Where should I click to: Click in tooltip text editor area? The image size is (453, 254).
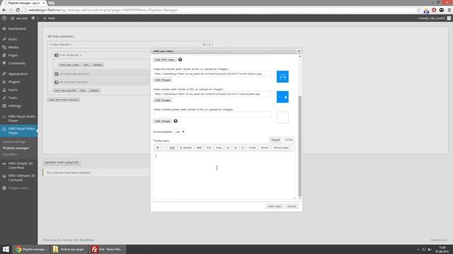click(x=224, y=176)
